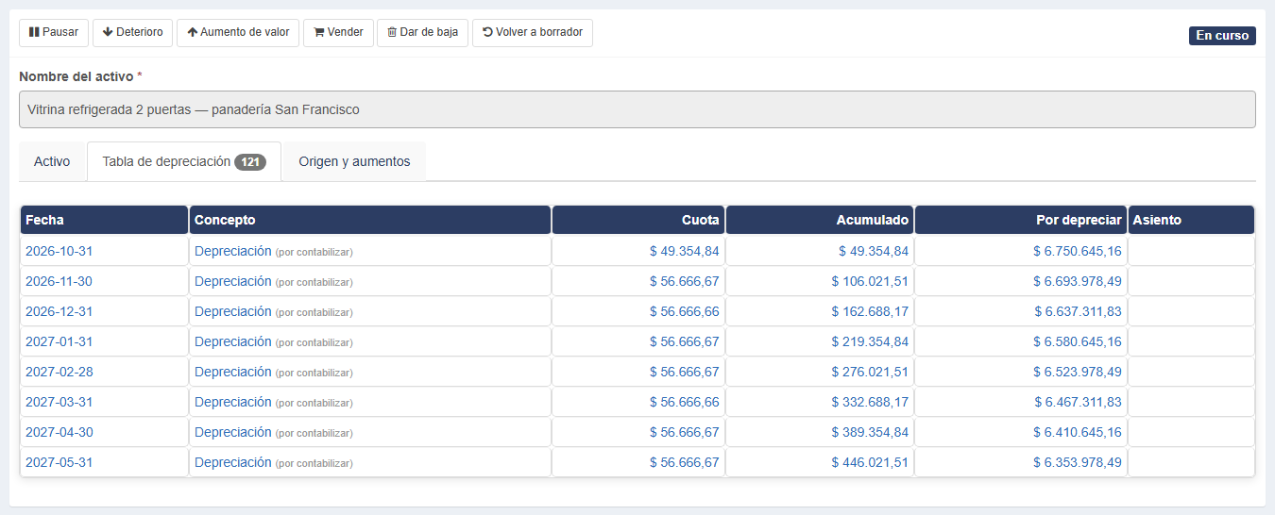The width and height of the screenshot is (1275, 515).
Task: Click por depreciar $ 6.750.645,16
Action: coord(1078,251)
